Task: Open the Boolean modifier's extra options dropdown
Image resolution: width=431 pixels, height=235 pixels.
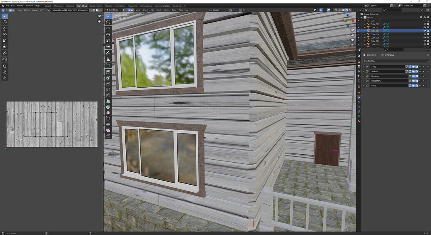Action: (x=420, y=76)
